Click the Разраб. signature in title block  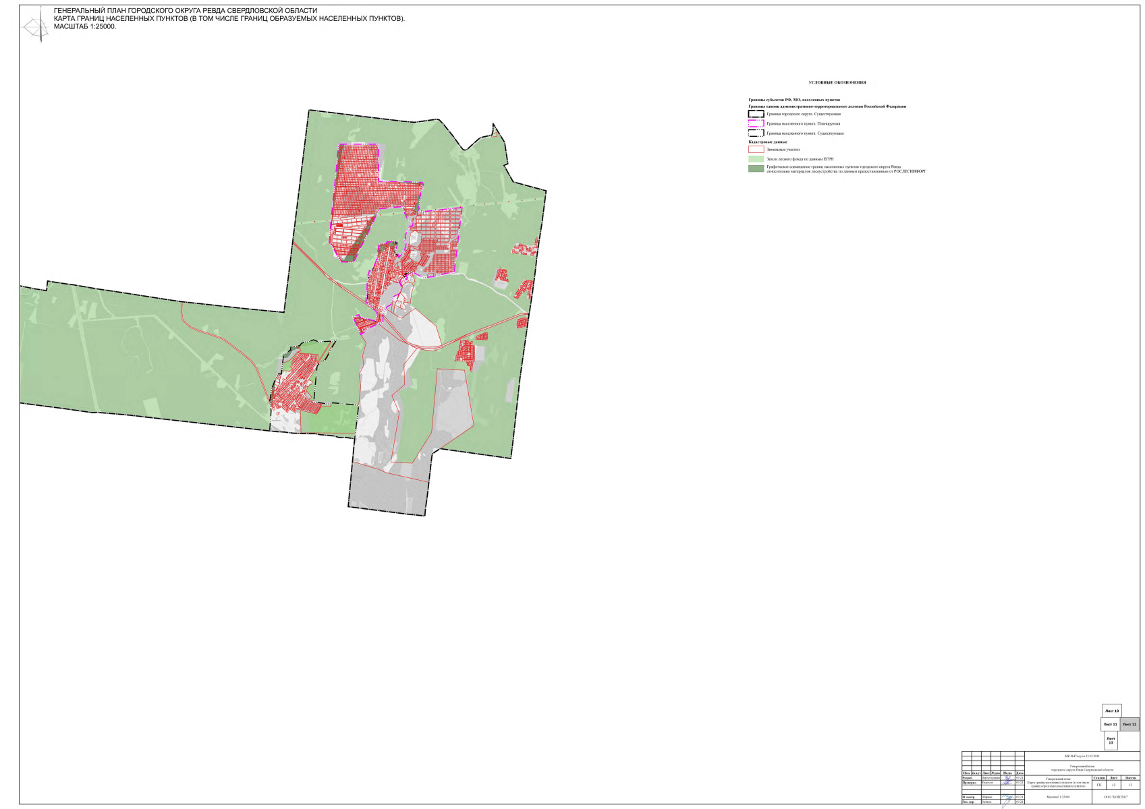(x=1007, y=778)
